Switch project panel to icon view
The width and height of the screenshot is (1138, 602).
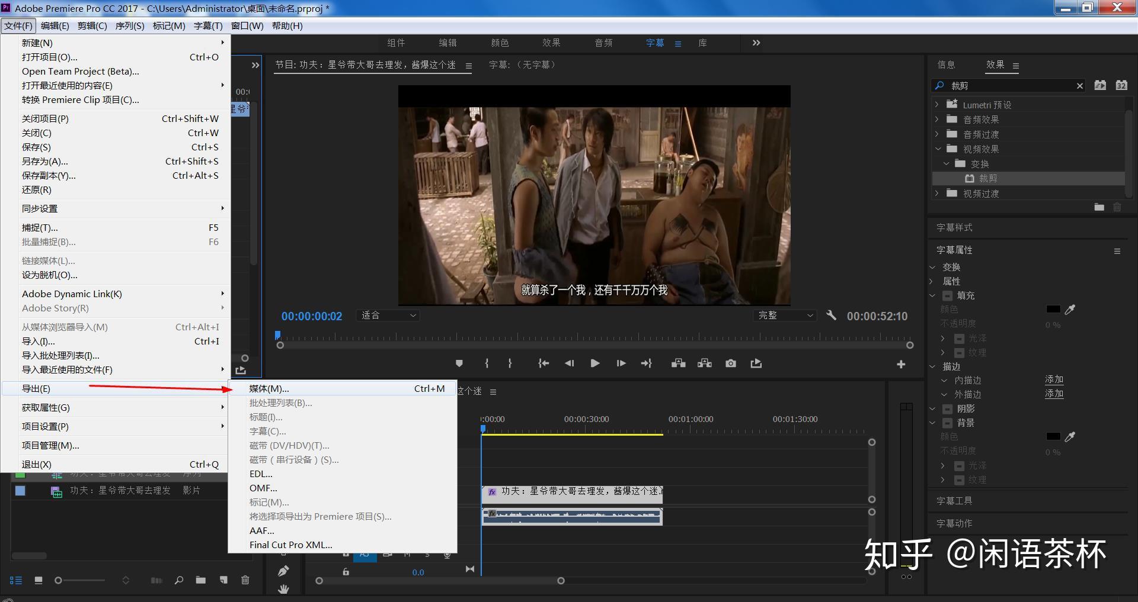39,581
